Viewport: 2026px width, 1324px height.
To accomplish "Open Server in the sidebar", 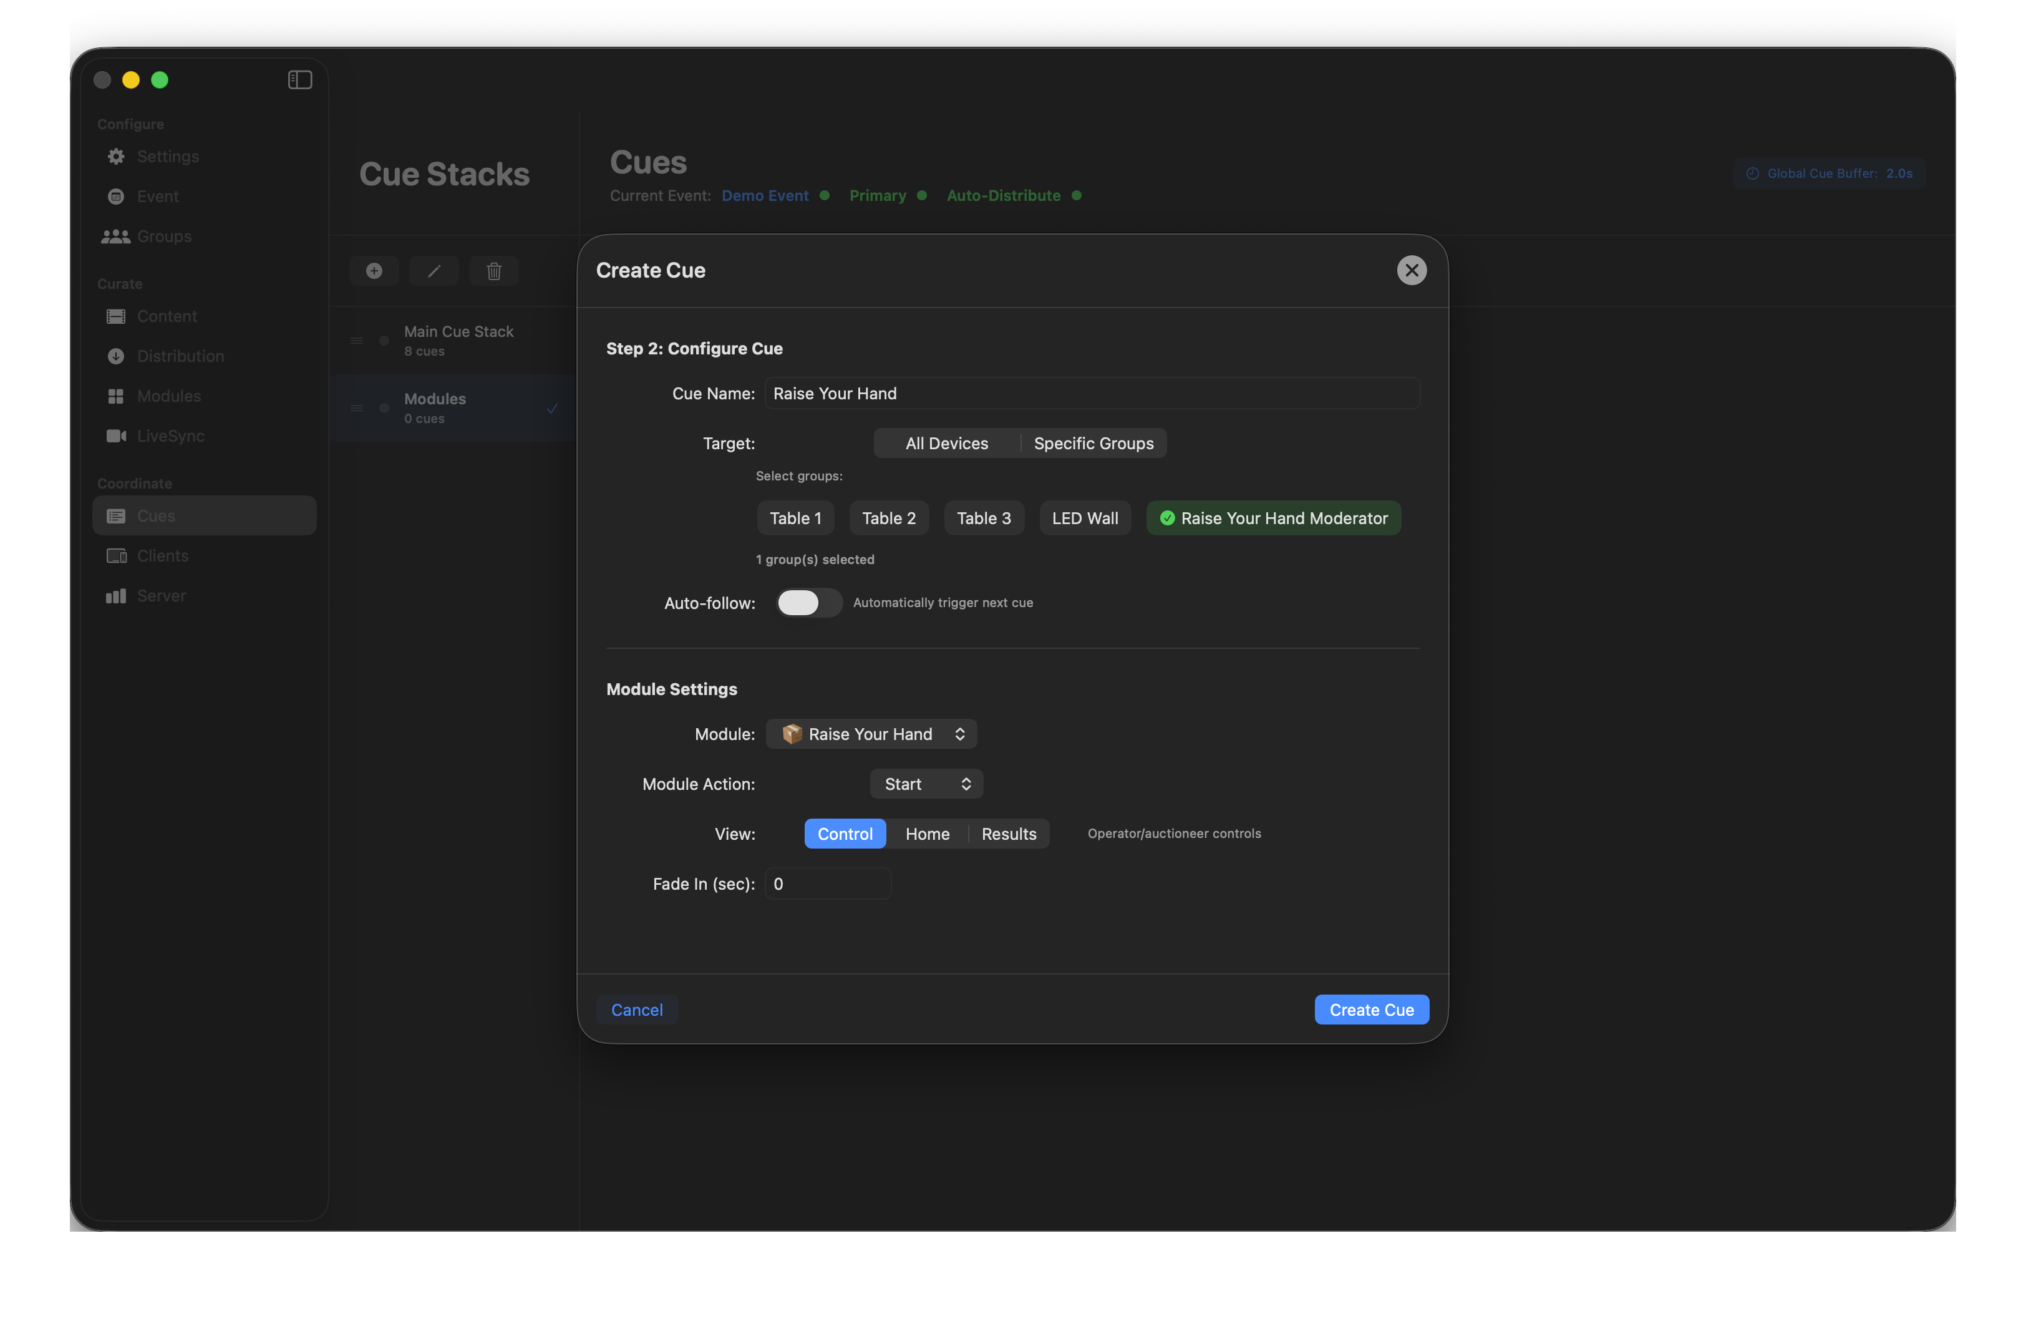I will [x=205, y=596].
